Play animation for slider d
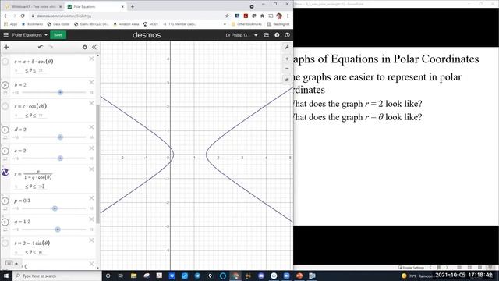 click(x=5, y=130)
